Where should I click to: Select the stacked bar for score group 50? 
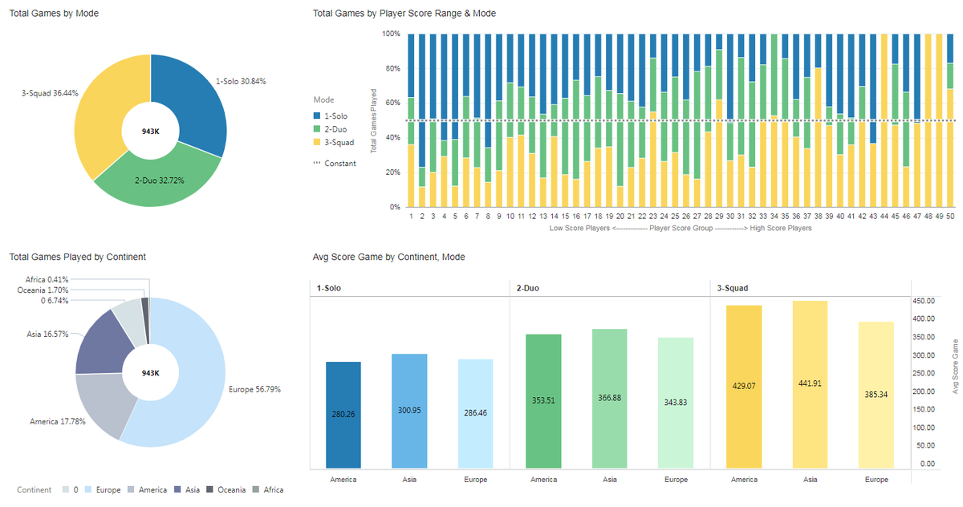click(x=950, y=120)
